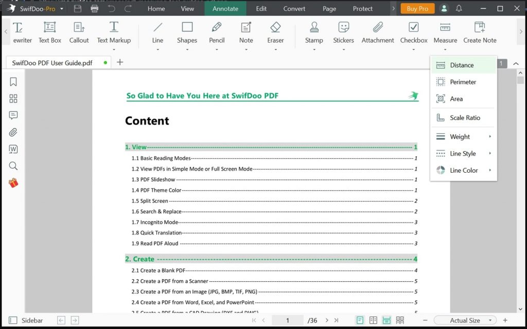Open the search panel in the sidebar
Screen dimensions: 527x329
tap(13, 166)
